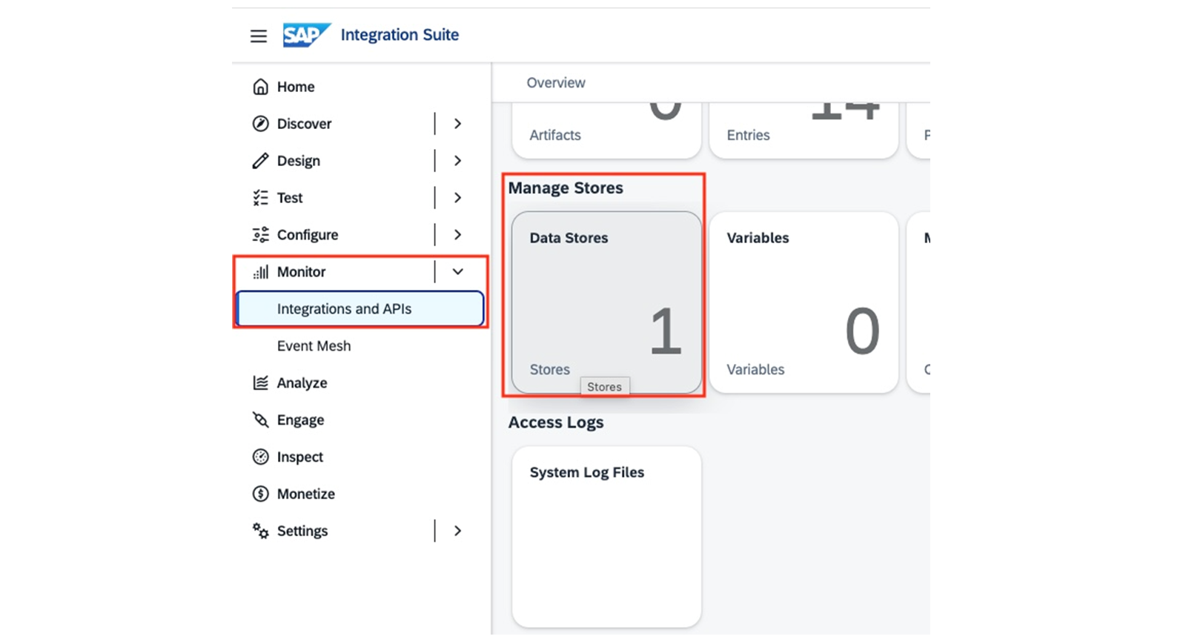Expand the Discover submenu chevron

458,124
